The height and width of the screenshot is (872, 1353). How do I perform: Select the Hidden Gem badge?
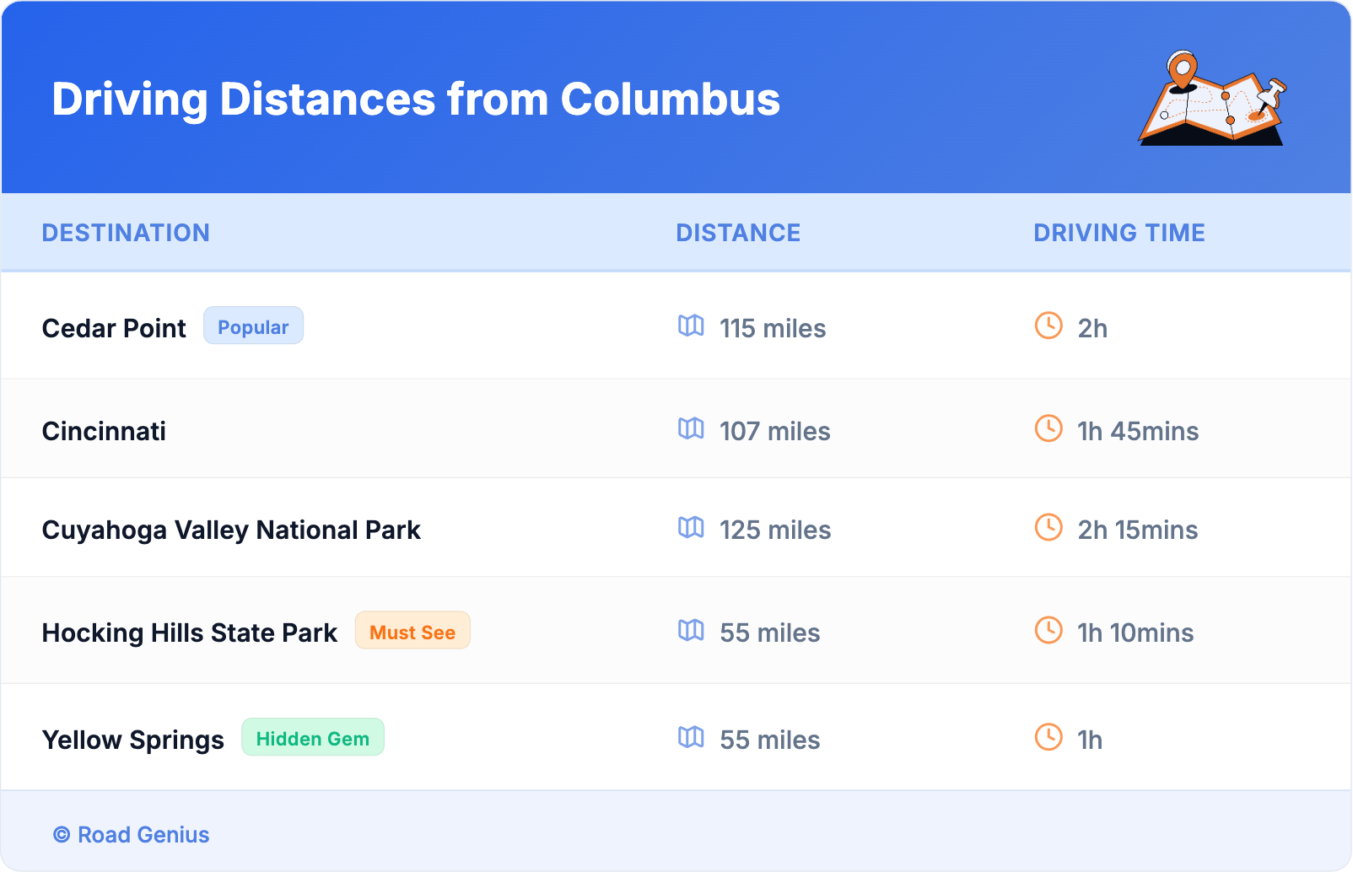tap(313, 738)
